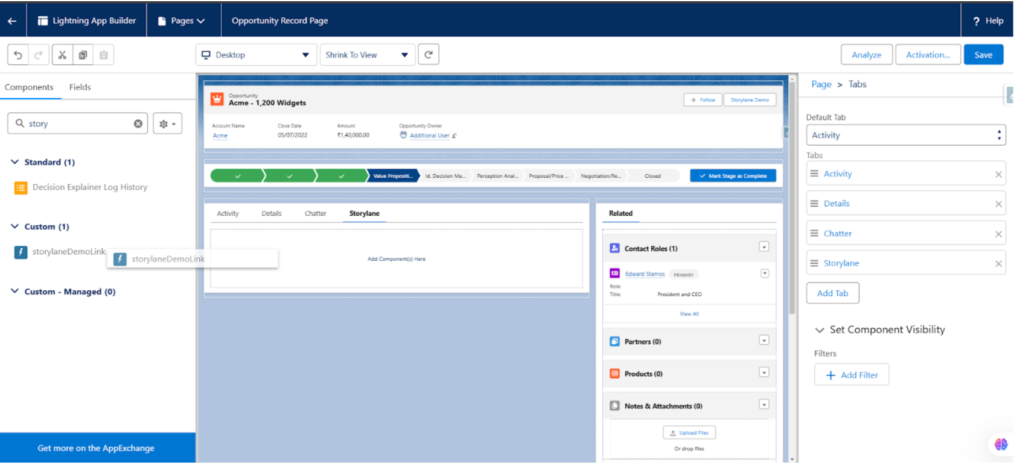The width and height of the screenshot is (1014, 465).
Task: Switch to the Fields tab
Action: (80, 87)
